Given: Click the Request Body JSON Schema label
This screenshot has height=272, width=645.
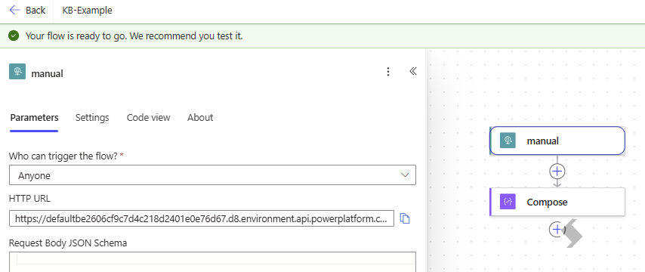Looking at the screenshot, I should pyautogui.click(x=68, y=243).
